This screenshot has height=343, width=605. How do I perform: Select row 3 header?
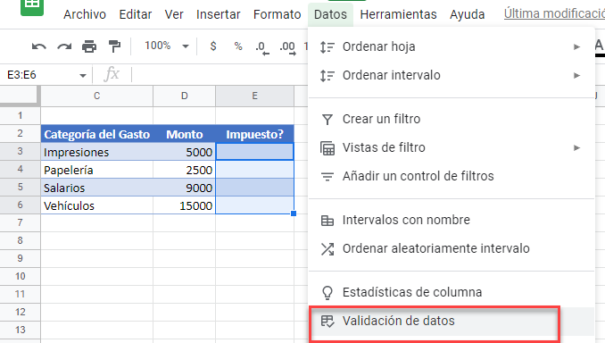pyautogui.click(x=20, y=152)
